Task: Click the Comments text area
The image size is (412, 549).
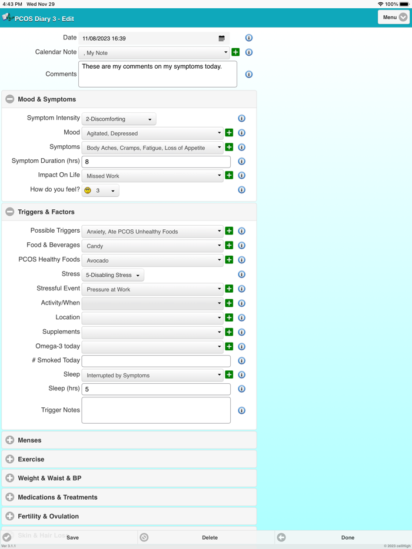Action: pyautogui.click(x=158, y=74)
